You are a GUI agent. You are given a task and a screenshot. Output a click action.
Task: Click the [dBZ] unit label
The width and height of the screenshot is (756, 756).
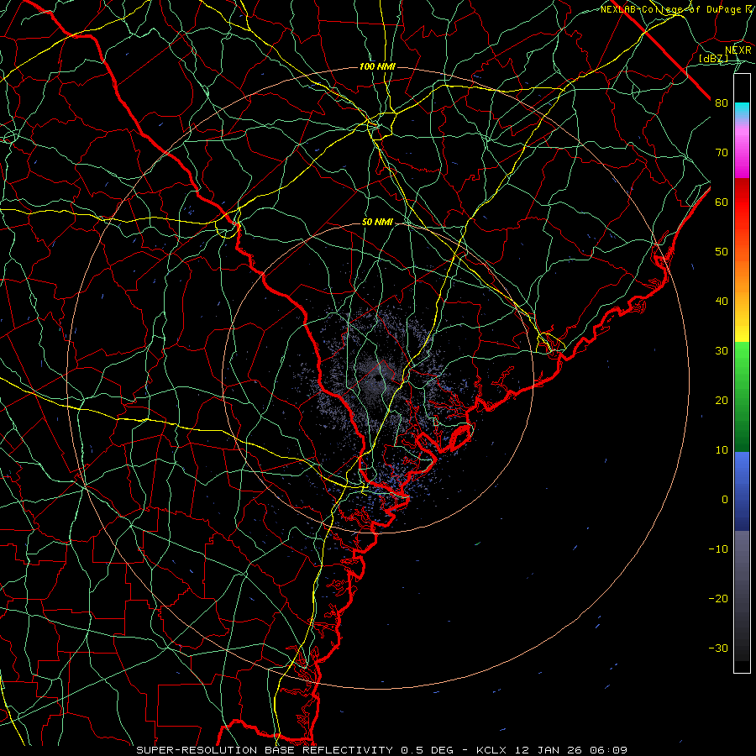click(x=713, y=58)
